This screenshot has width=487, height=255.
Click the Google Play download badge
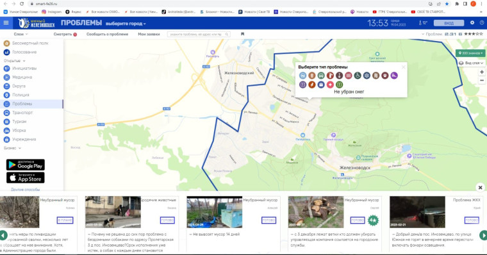pyautogui.click(x=26, y=165)
